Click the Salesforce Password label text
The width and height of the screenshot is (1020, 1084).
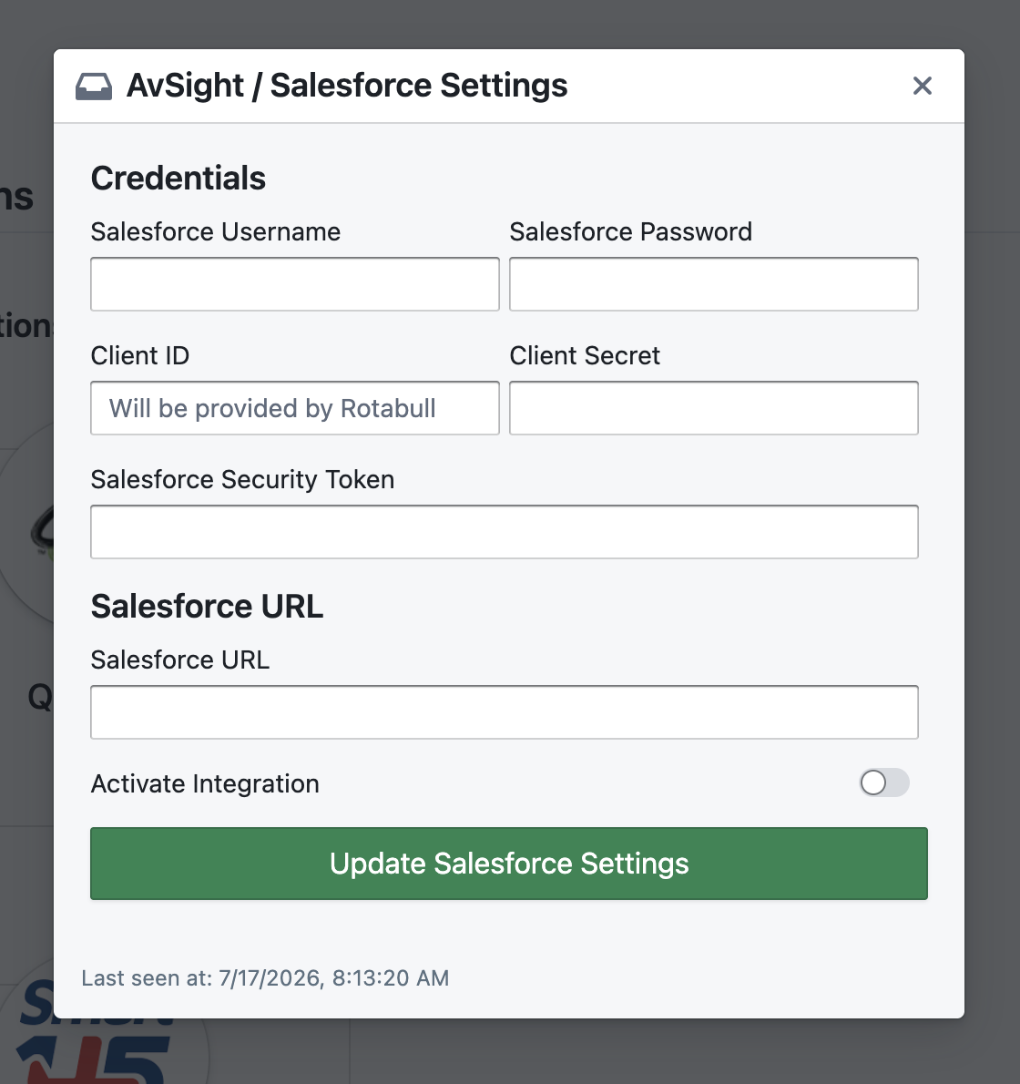click(x=630, y=231)
